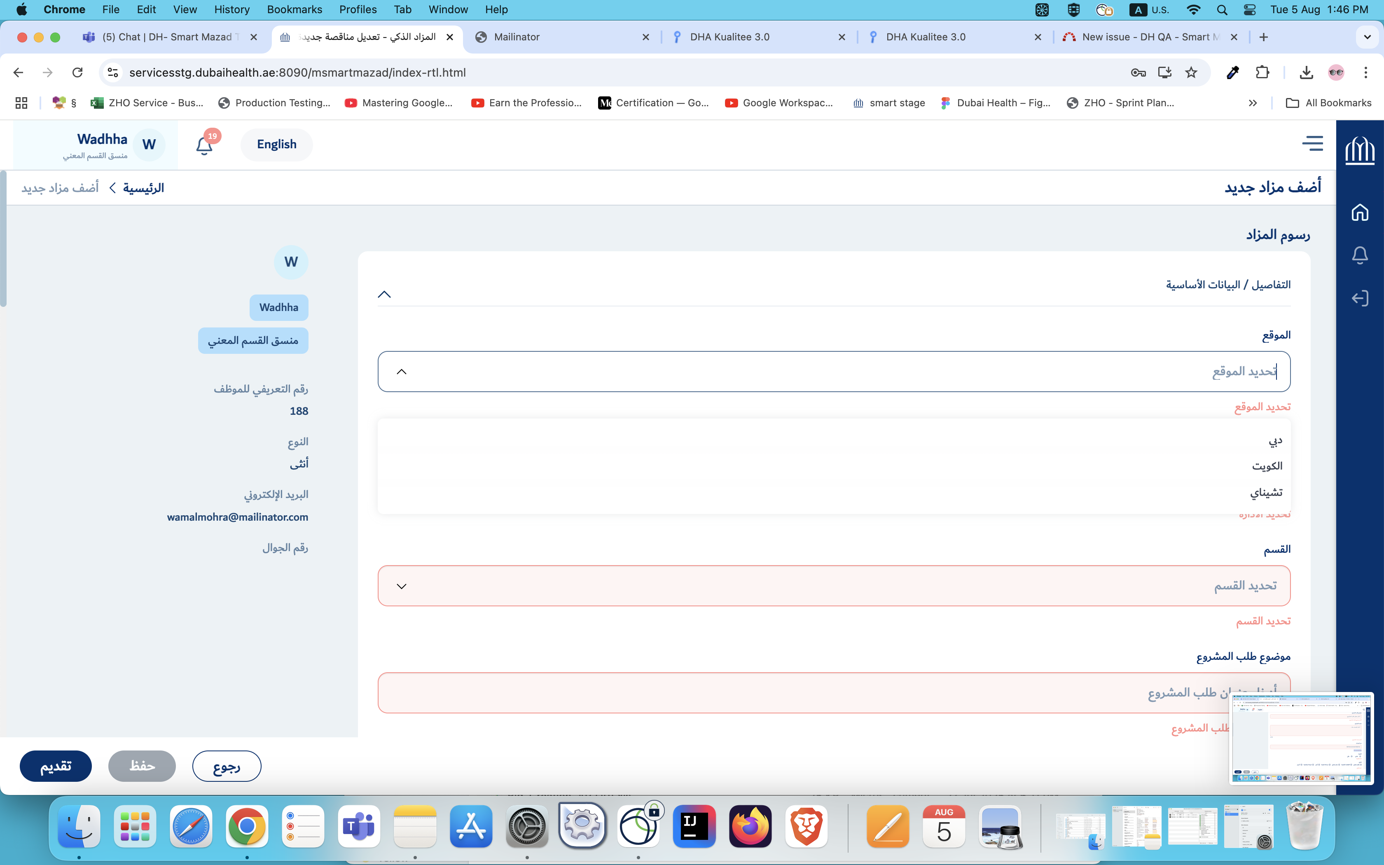Open Chrome downloads icon
This screenshot has width=1384, height=865.
1306,72
